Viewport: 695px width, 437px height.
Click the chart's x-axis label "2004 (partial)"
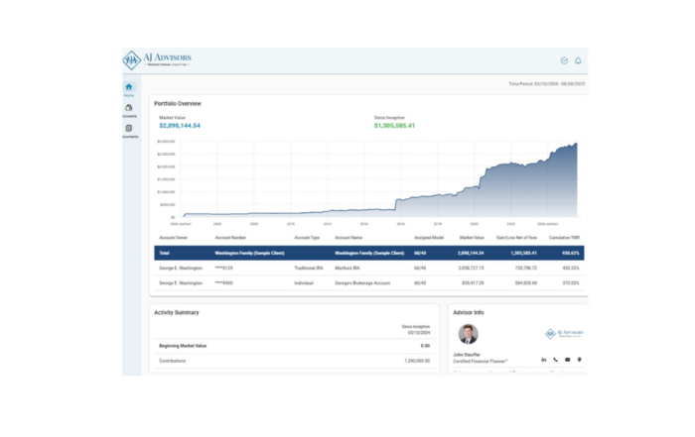[181, 224]
